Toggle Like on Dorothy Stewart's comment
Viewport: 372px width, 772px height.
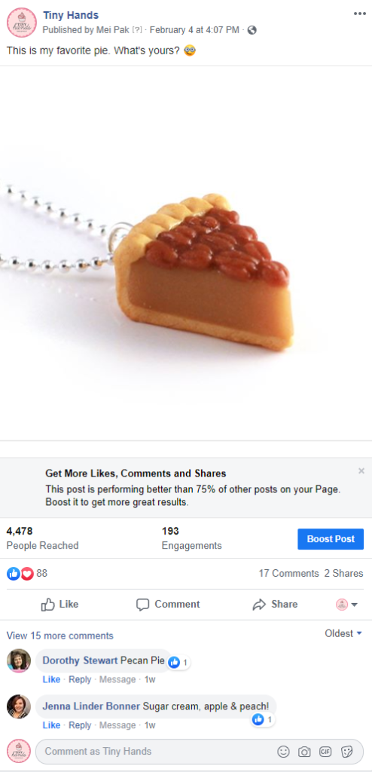coord(51,679)
